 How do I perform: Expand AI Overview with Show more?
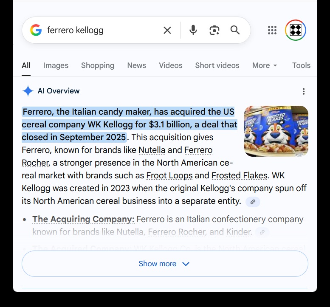tap(165, 264)
